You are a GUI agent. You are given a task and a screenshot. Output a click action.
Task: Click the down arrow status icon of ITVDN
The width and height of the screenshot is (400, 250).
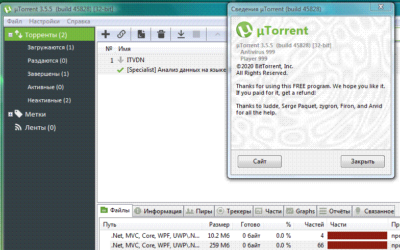[x=120, y=60]
